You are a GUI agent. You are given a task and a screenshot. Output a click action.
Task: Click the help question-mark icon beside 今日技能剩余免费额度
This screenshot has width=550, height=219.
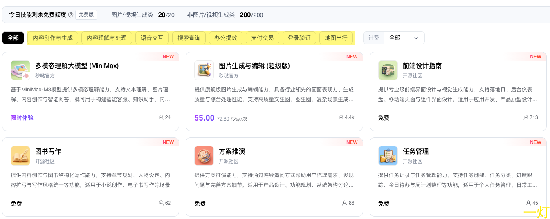(x=71, y=15)
